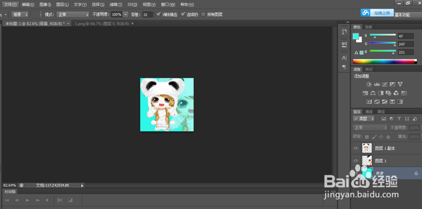
Task: Add a Posterize adjustment
Action: coord(377,102)
